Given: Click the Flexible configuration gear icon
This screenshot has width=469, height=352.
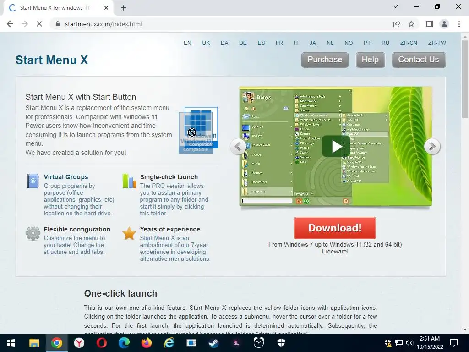Looking at the screenshot, I should click(x=33, y=233).
